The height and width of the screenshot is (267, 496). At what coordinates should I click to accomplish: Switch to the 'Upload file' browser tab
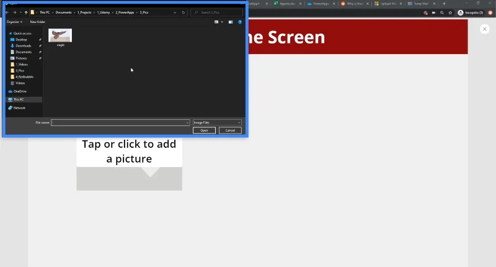click(388, 4)
